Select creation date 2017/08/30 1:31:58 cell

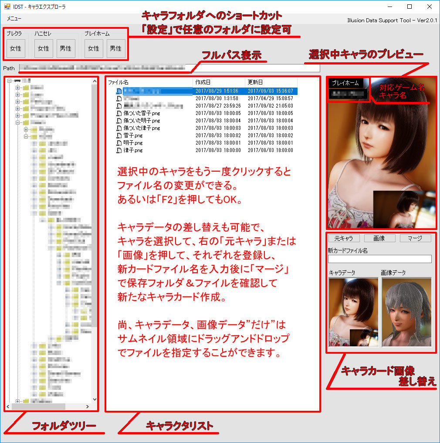(x=217, y=98)
